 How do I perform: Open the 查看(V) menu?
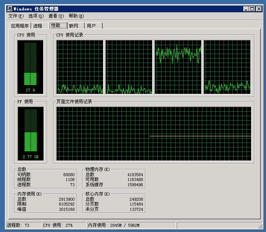click(x=56, y=16)
